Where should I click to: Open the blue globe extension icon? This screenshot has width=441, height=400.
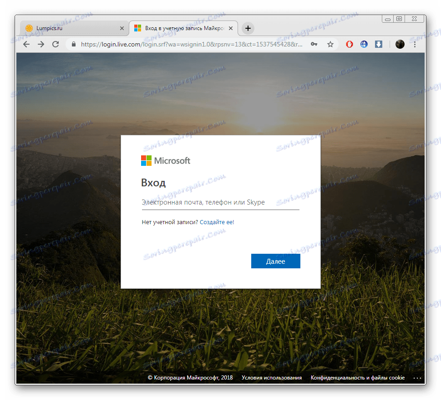(364, 44)
